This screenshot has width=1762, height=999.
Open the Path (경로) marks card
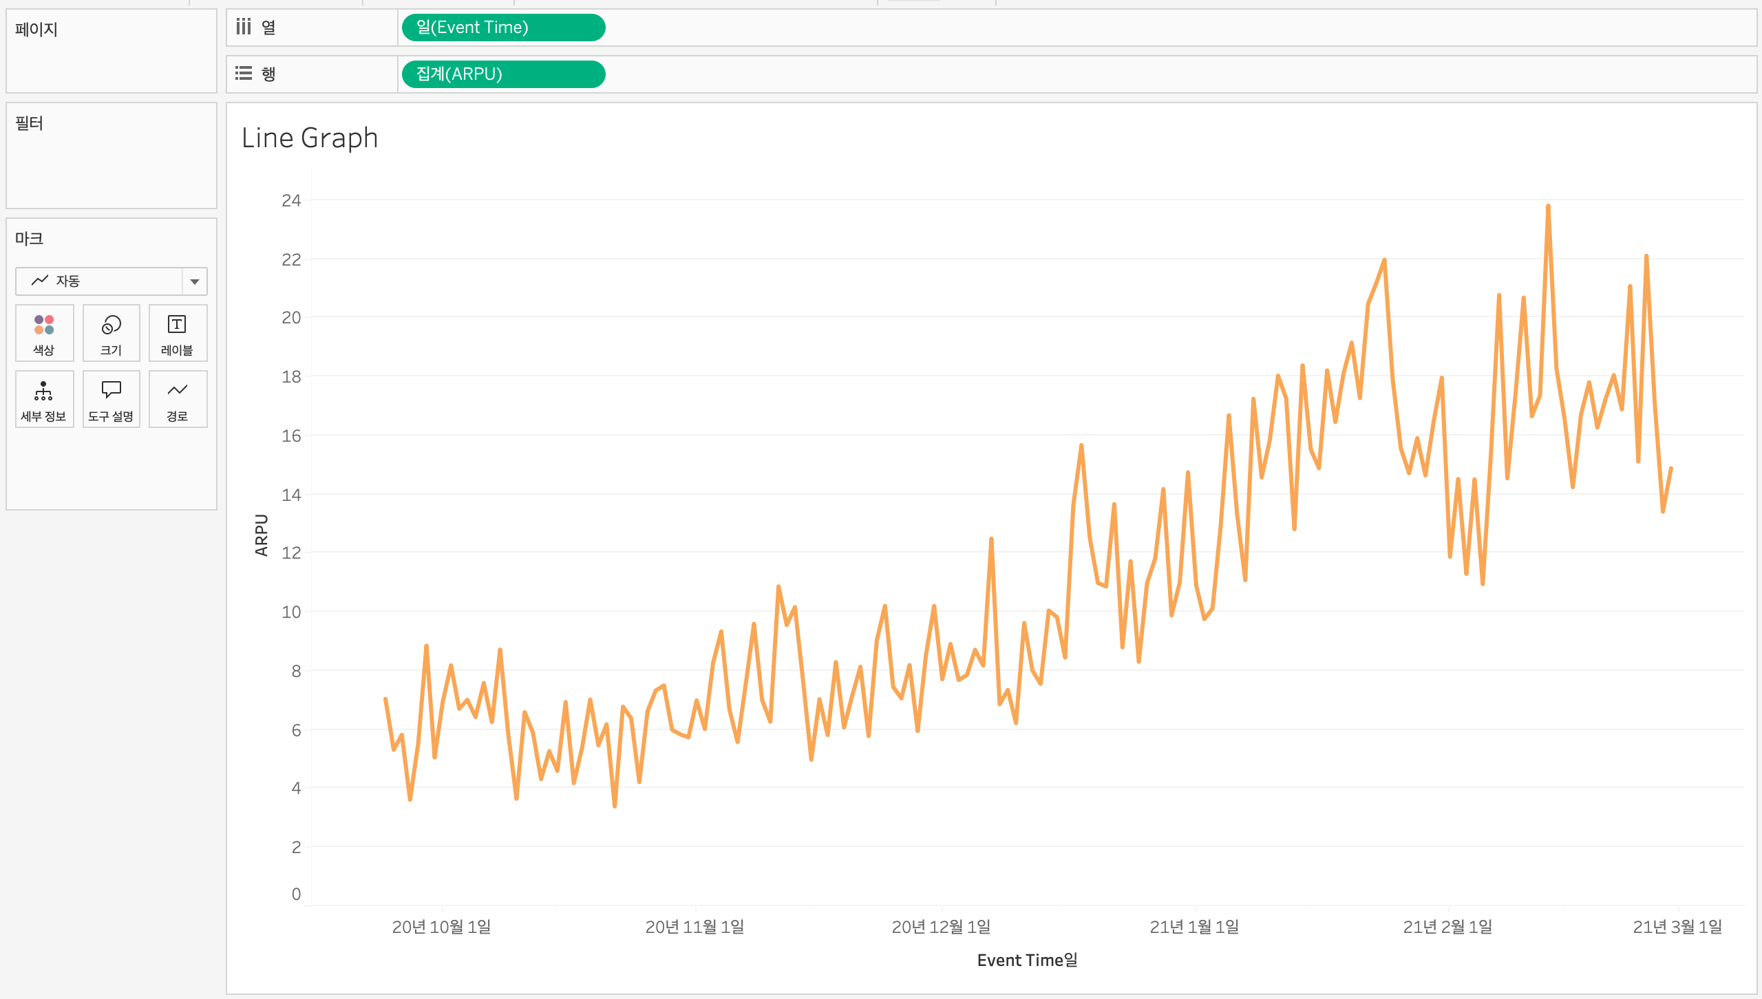click(178, 400)
